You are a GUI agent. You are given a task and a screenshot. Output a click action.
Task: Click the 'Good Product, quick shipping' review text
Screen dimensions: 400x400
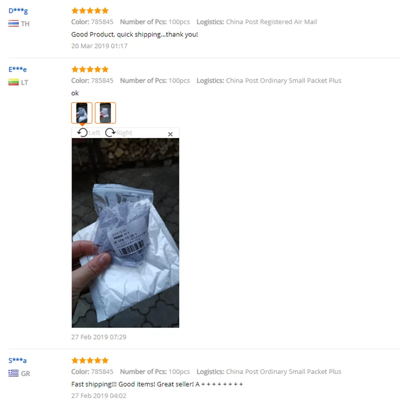134,34
